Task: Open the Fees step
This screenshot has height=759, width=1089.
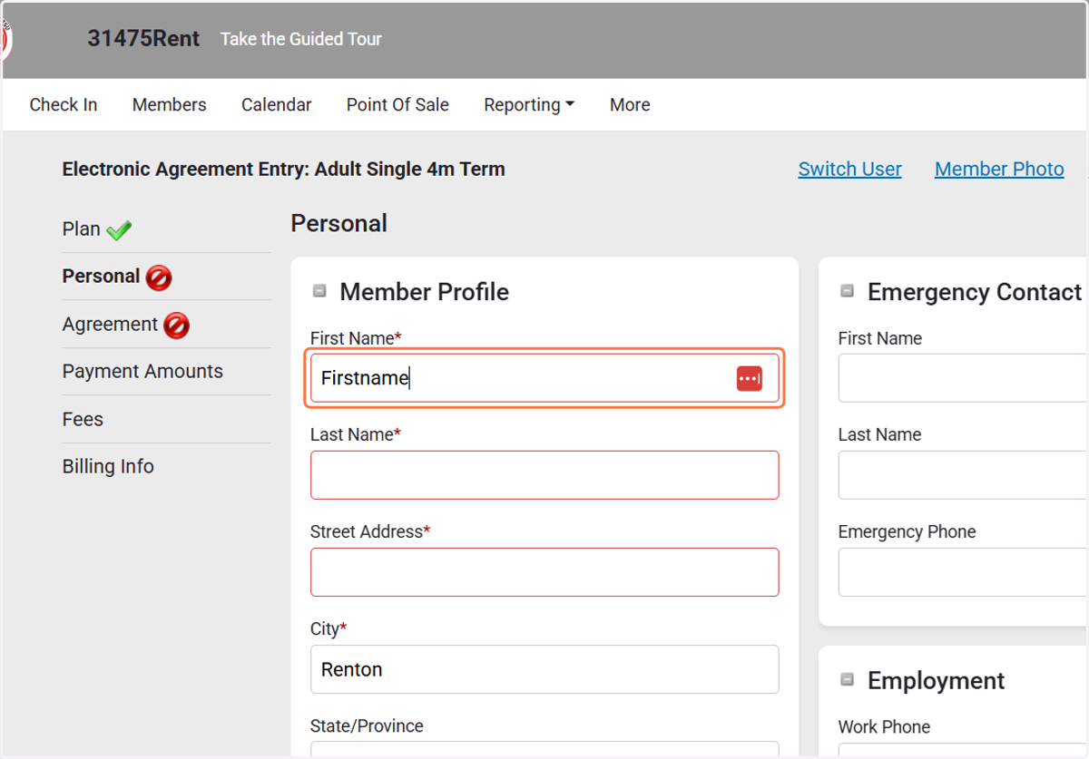Action: pos(83,420)
